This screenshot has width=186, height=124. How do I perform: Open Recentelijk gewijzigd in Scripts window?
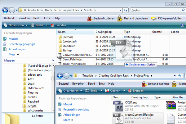tap(22, 44)
